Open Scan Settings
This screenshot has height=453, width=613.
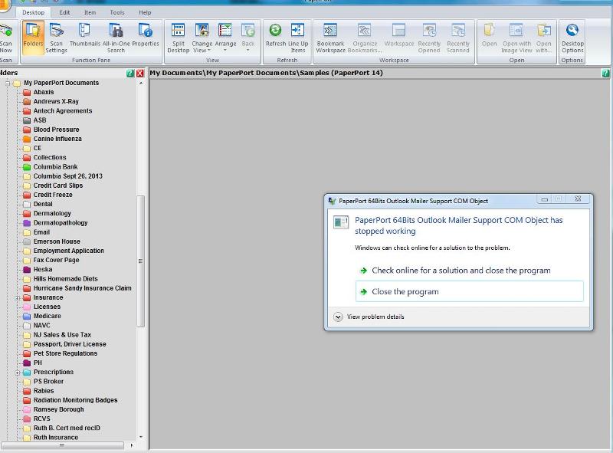pos(57,38)
